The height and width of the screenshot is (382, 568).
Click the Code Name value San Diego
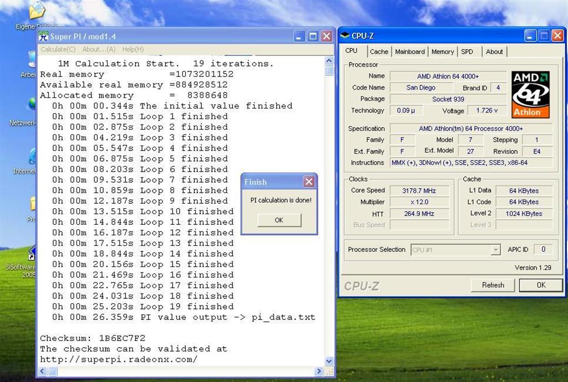[x=421, y=87]
